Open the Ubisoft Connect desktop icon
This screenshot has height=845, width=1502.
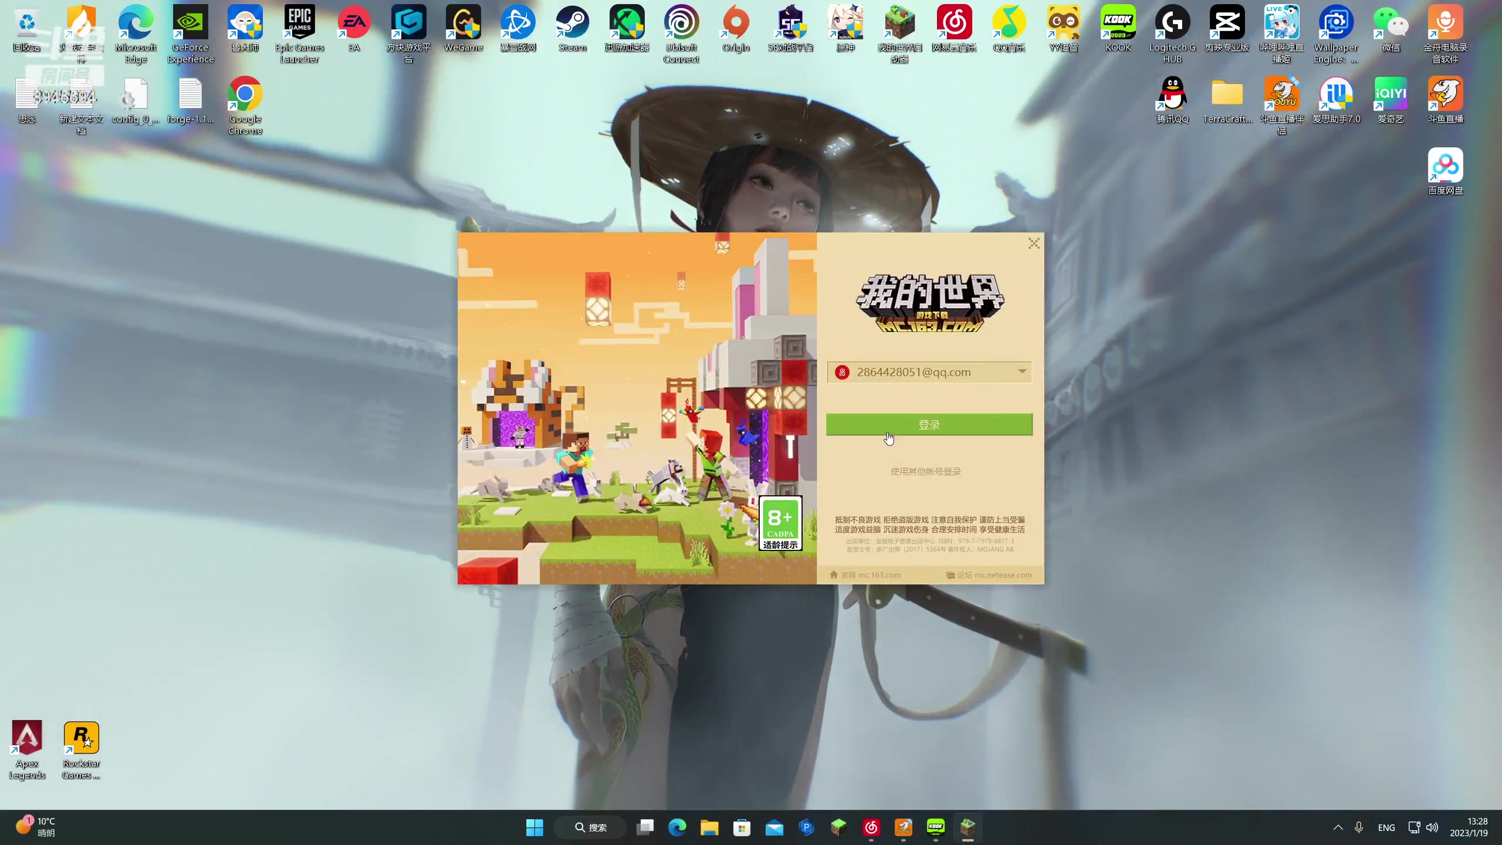click(682, 34)
